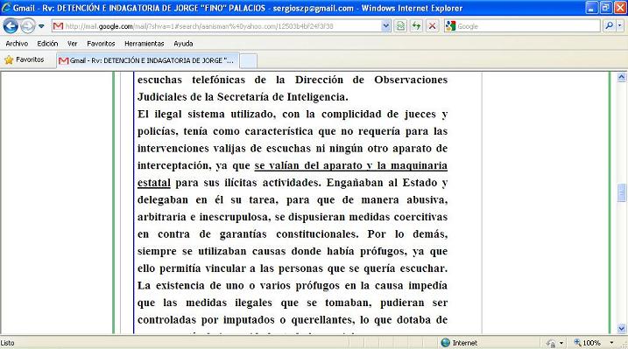Click the Internet security zone globe icon

pyautogui.click(x=445, y=343)
